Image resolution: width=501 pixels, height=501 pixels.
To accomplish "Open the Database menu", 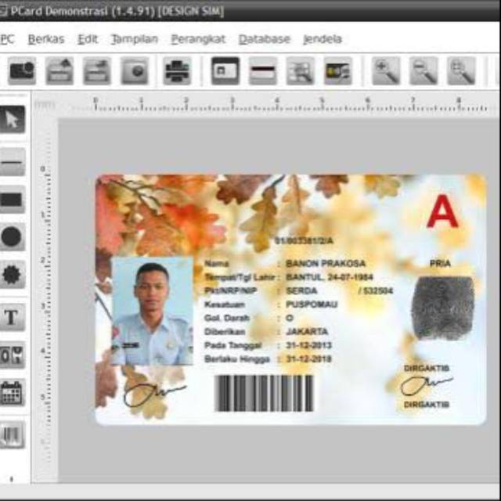I will 264,39.
